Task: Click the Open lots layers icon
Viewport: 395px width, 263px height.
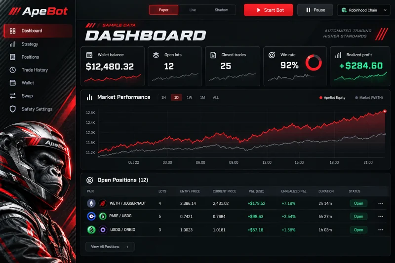Action: point(156,55)
